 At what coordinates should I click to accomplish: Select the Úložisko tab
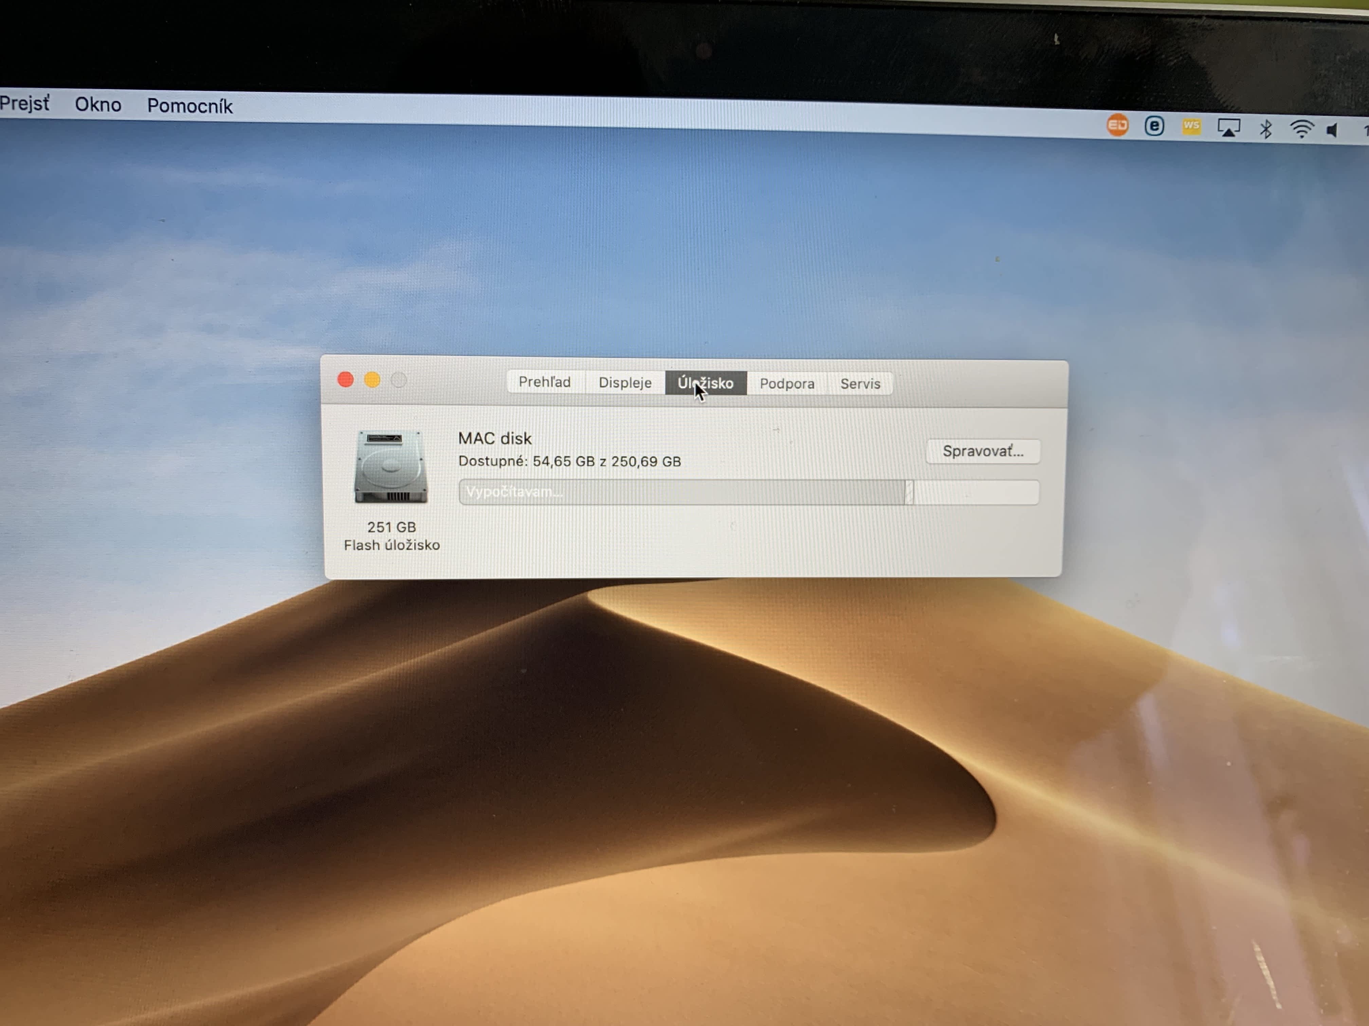click(x=706, y=383)
